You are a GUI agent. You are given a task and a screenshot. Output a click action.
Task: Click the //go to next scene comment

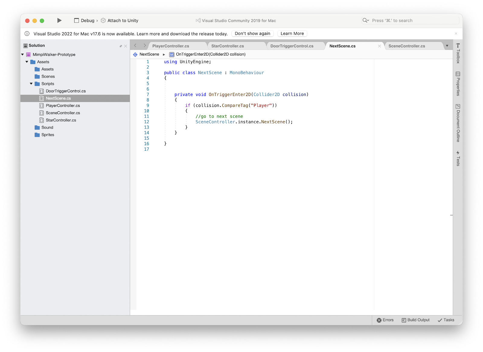pyautogui.click(x=219, y=117)
